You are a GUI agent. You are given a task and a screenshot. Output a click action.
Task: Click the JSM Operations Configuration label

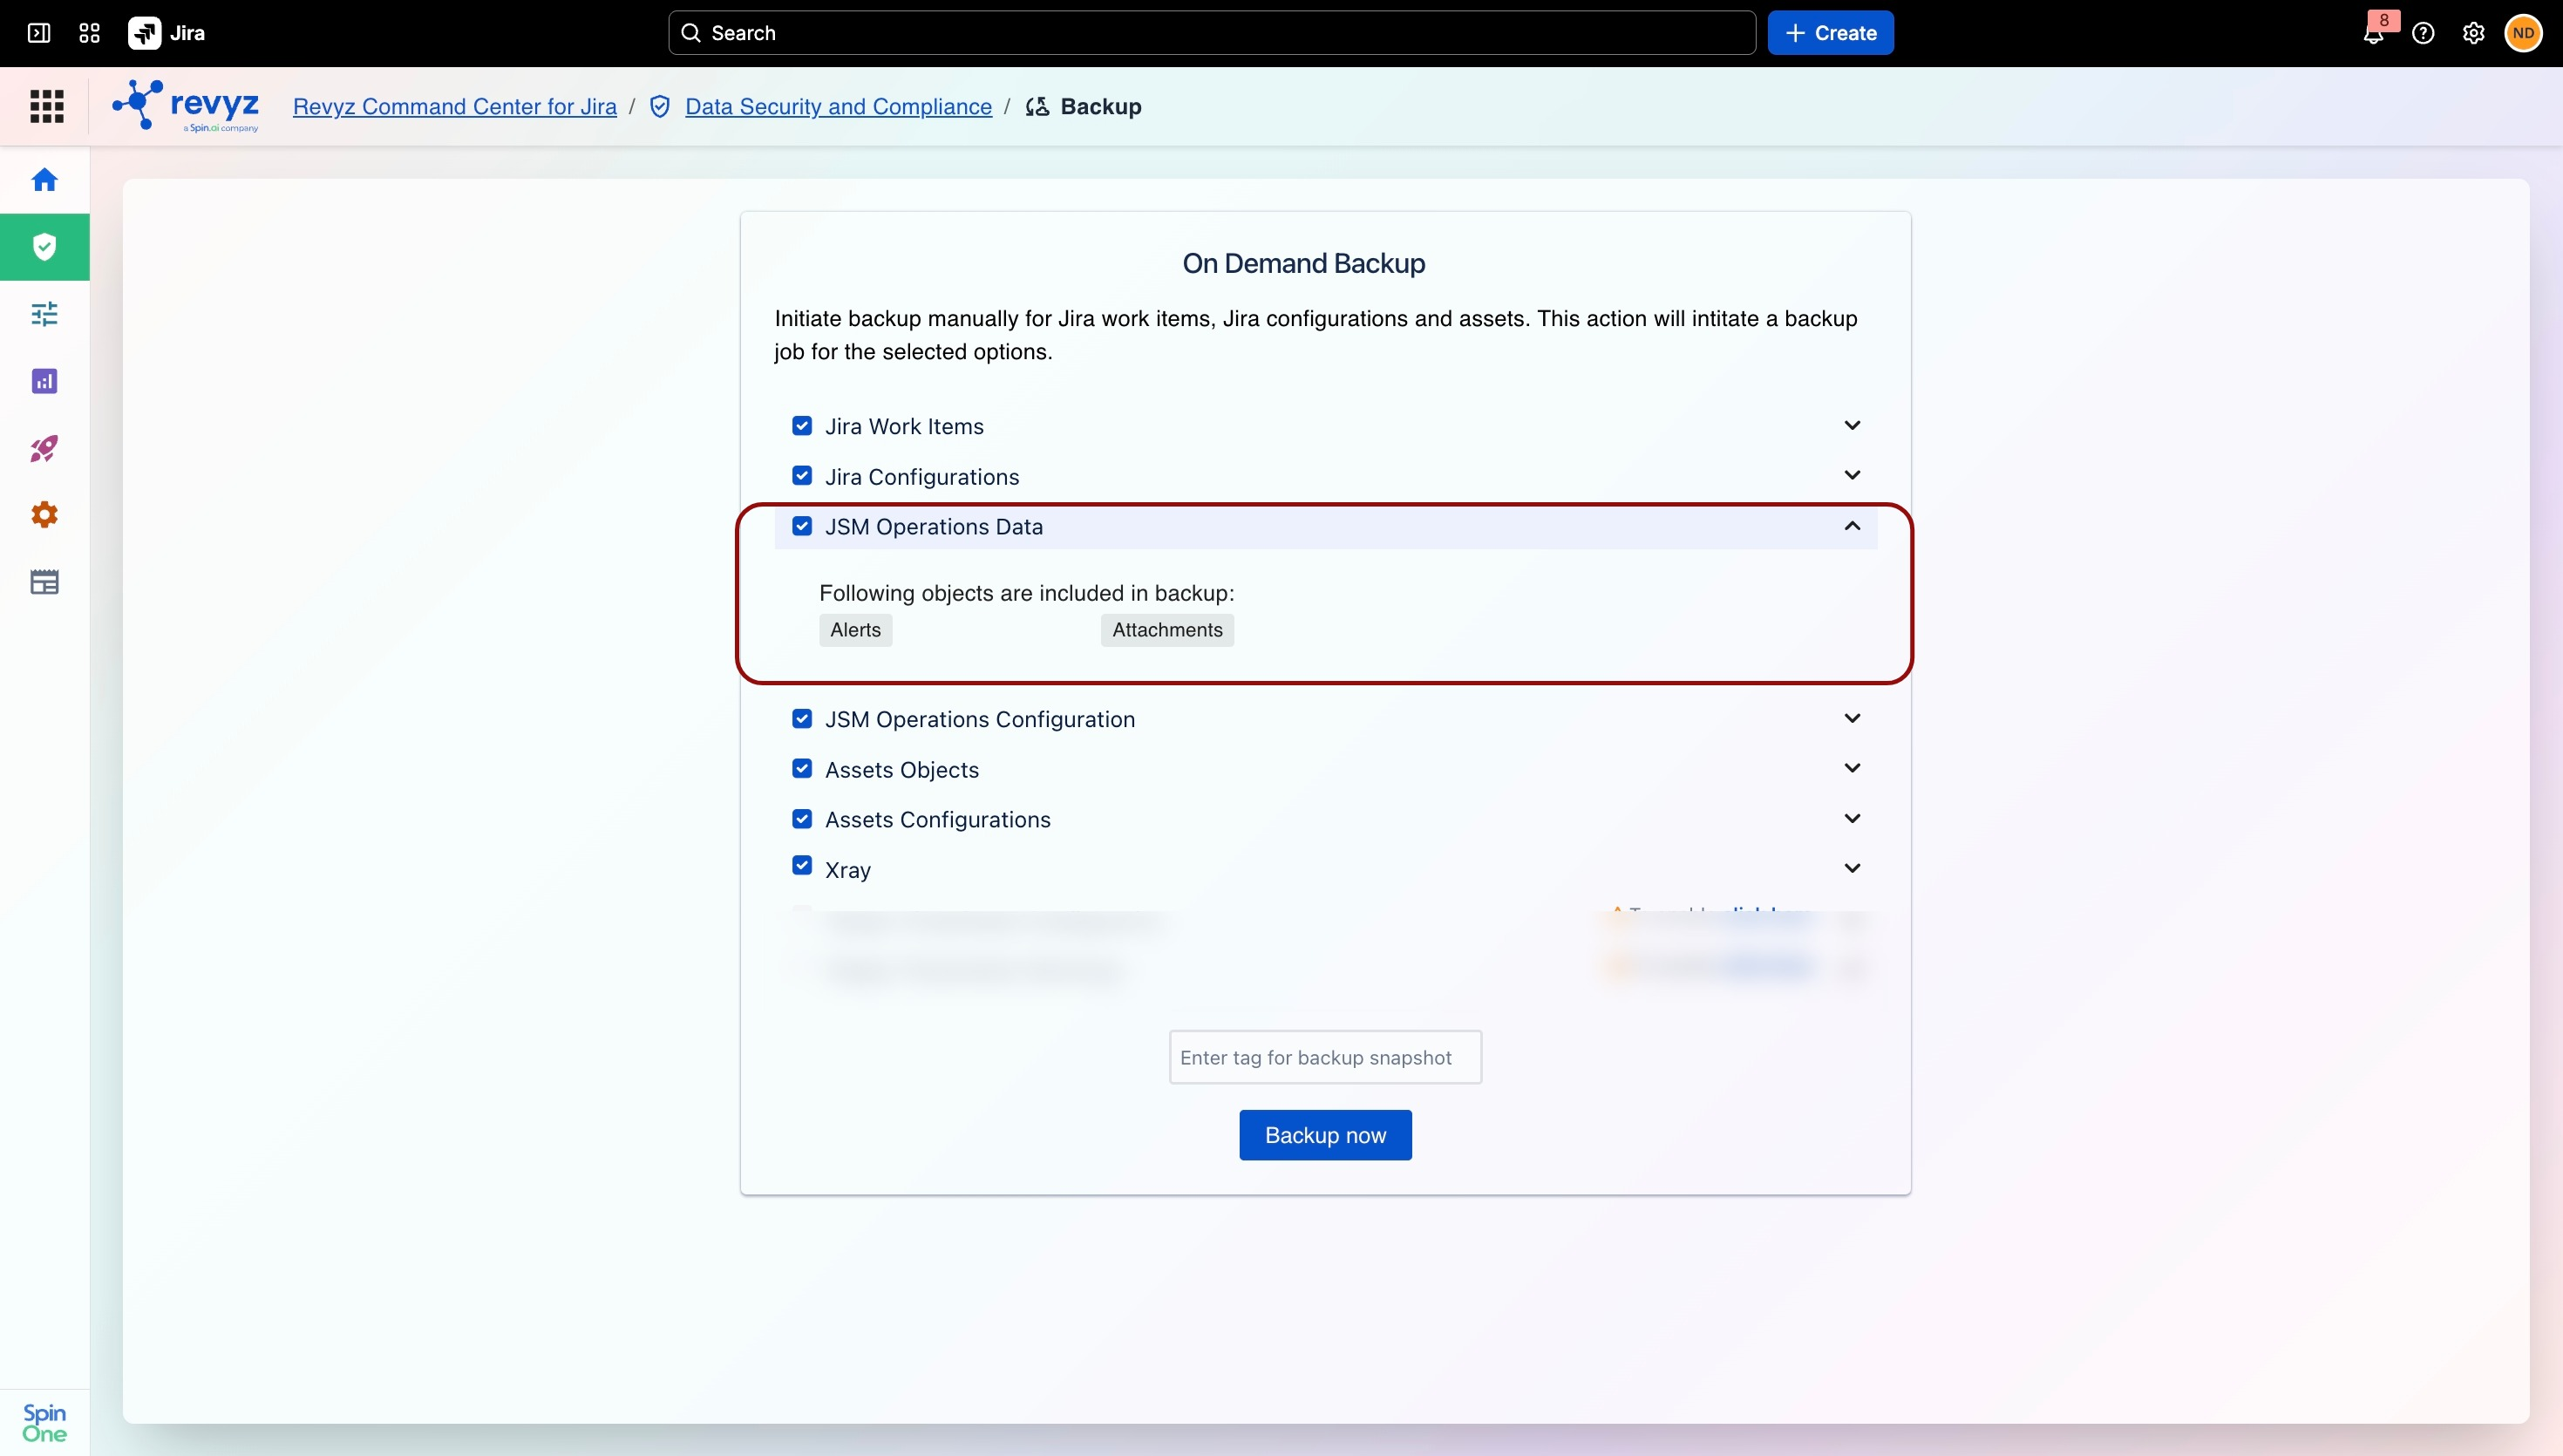pyautogui.click(x=981, y=720)
